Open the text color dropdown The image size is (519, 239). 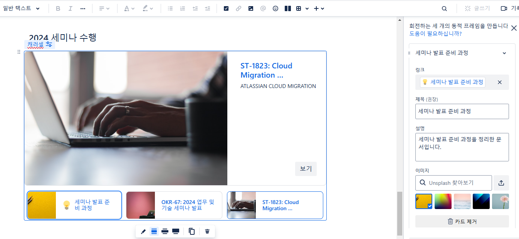129,8
